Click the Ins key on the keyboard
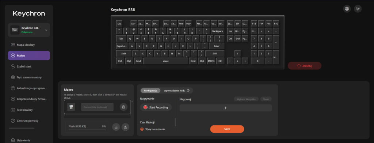This screenshot has height=143, width=374. [230, 31]
